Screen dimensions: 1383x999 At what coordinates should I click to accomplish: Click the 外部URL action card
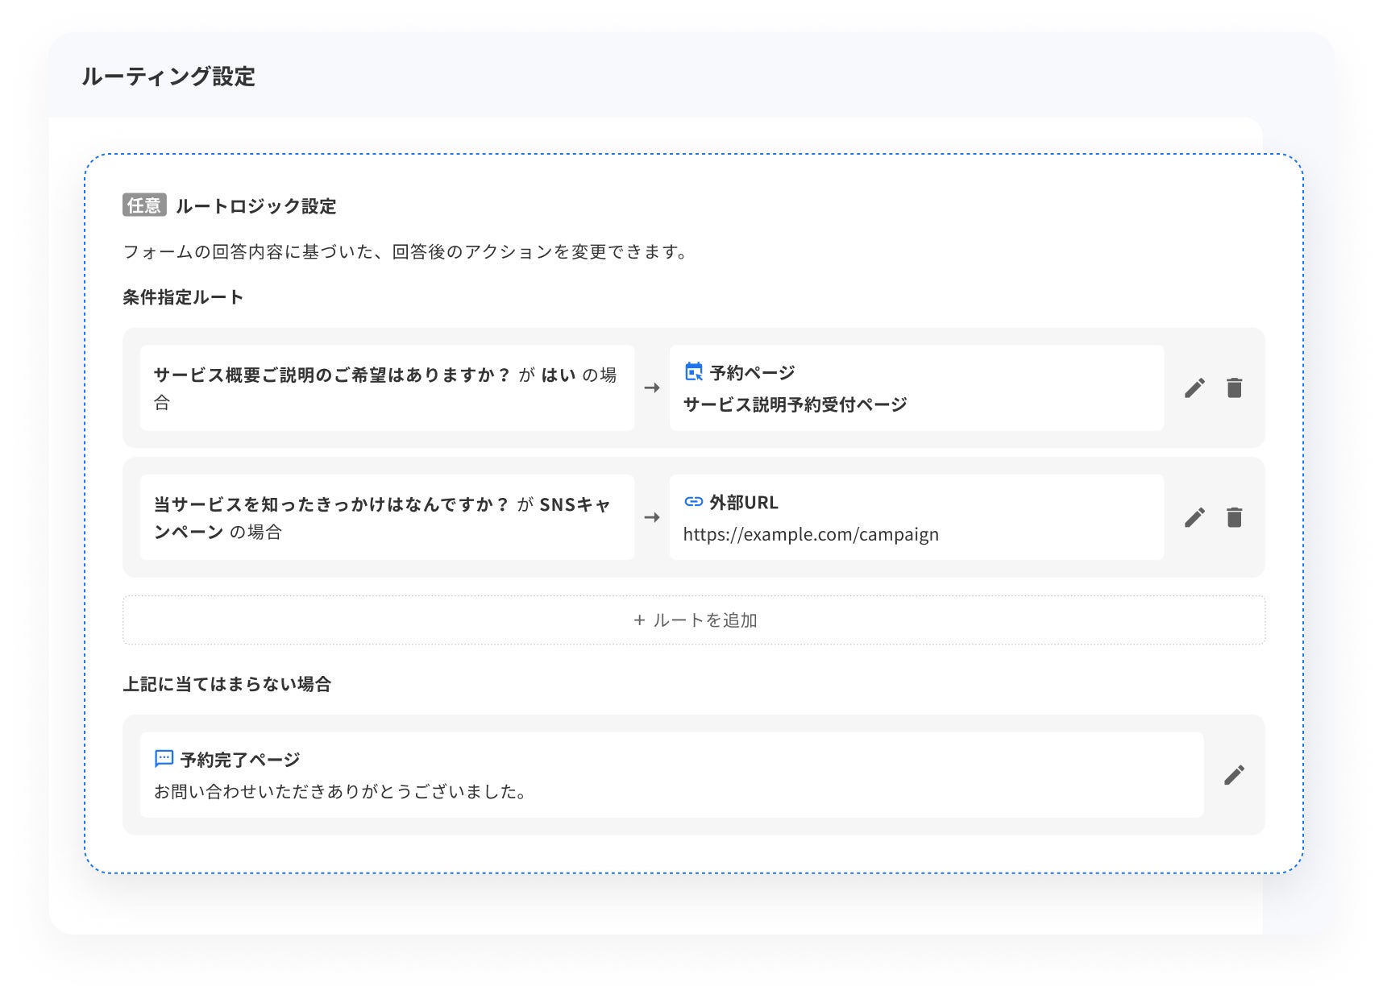click(x=916, y=516)
